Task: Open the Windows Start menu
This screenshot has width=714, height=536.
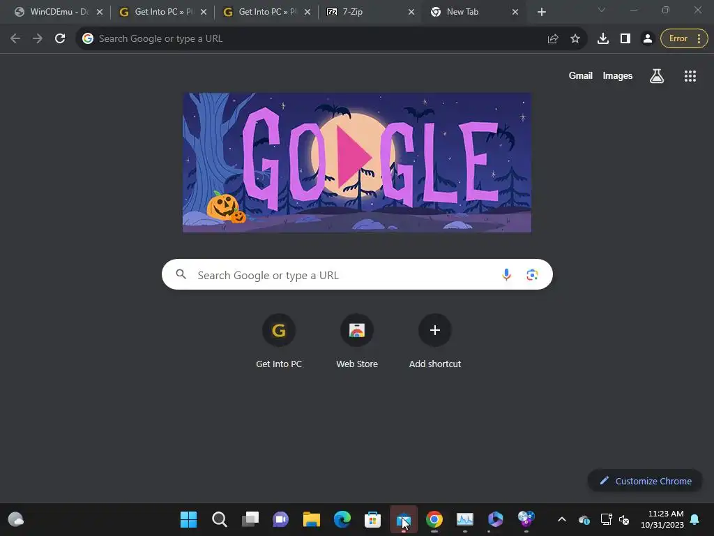Action: coord(188,519)
